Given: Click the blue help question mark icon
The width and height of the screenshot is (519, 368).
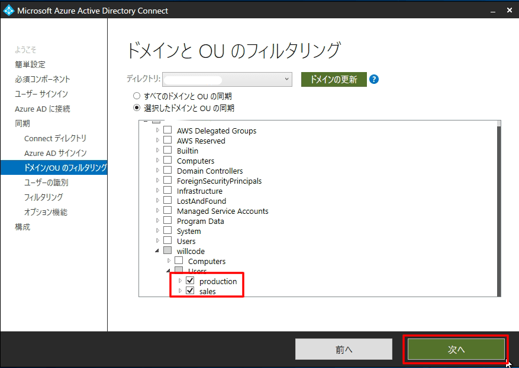Looking at the screenshot, I should pos(373,79).
